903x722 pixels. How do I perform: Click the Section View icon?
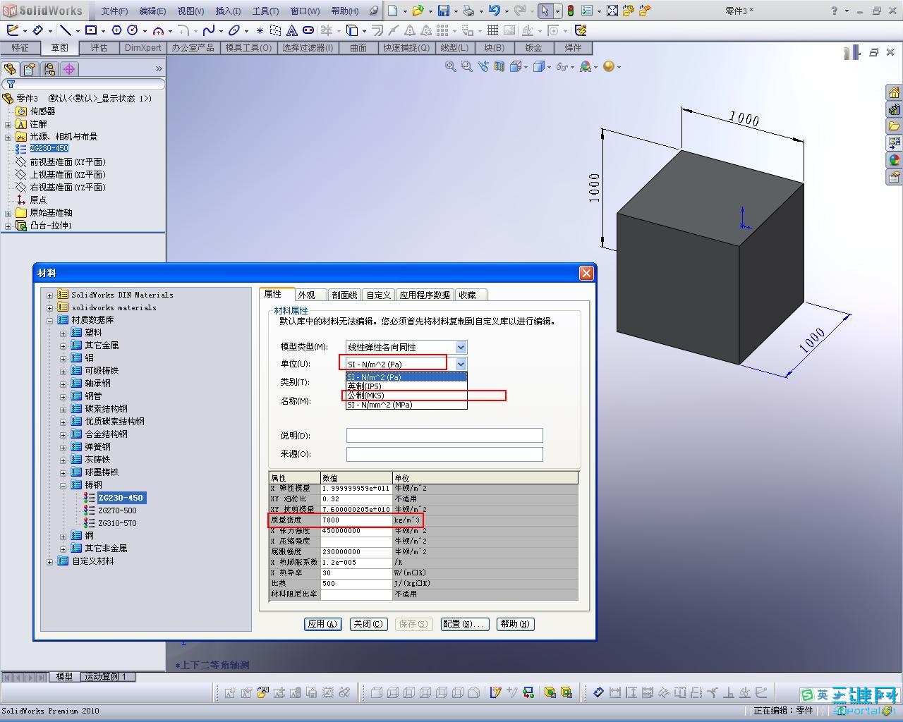coord(499,66)
